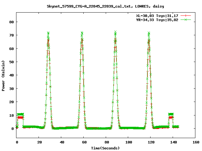Viewport: 202px width, 151px height.
Task: Click the calibration pulse near 138 seconds
Action: [x=171, y=116]
